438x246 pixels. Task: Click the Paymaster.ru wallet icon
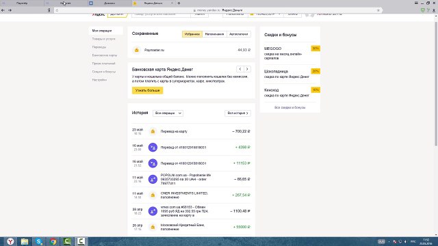pos(137,50)
